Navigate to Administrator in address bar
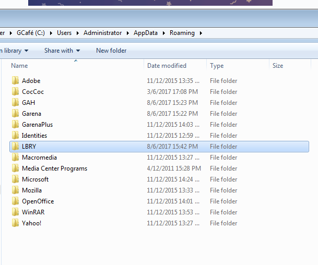Image resolution: width=318 pixels, height=265 pixels. tap(103, 33)
